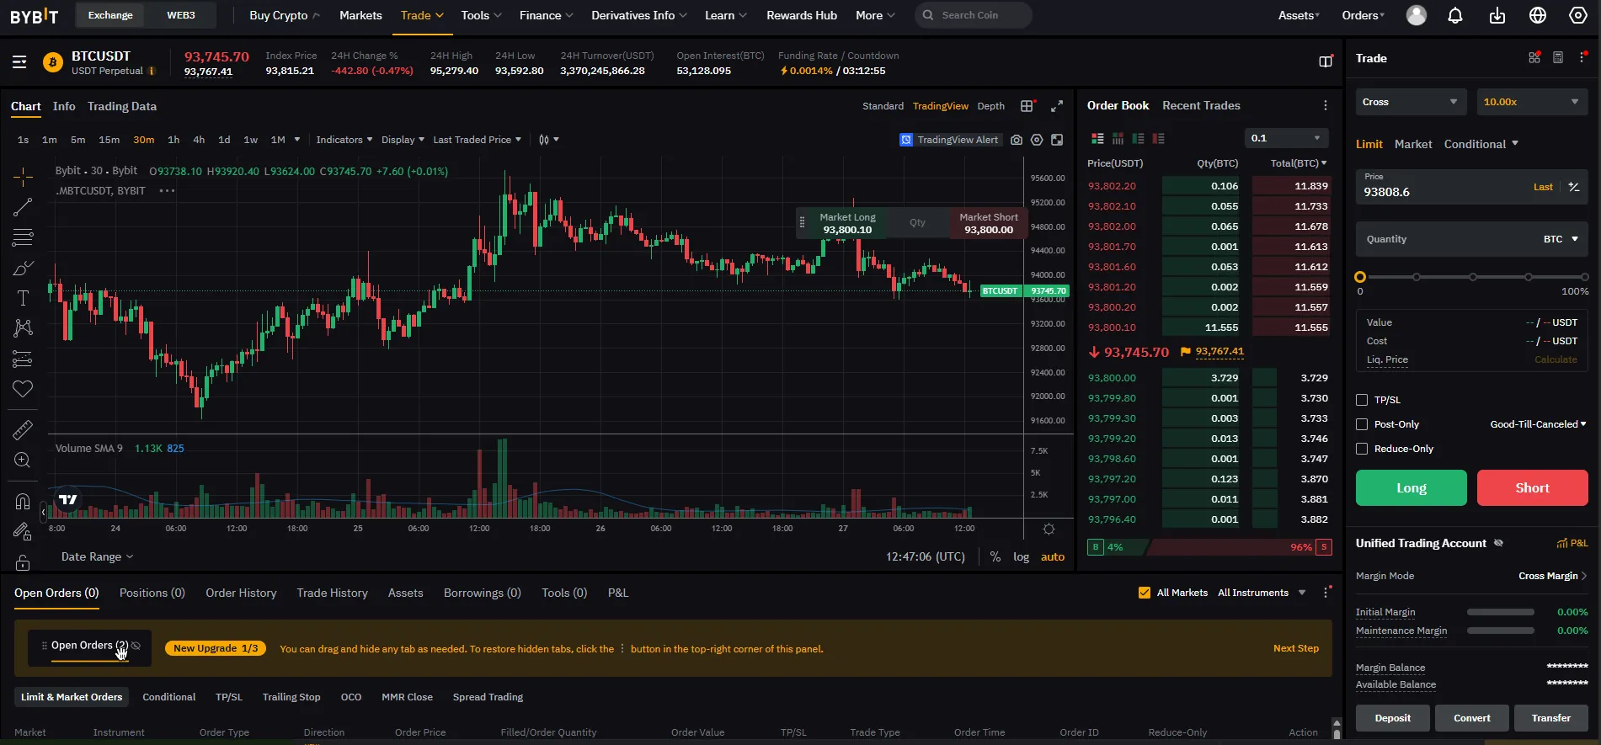1601x745 pixels.
Task: Show both bids and asks order book view
Action: point(1097,138)
